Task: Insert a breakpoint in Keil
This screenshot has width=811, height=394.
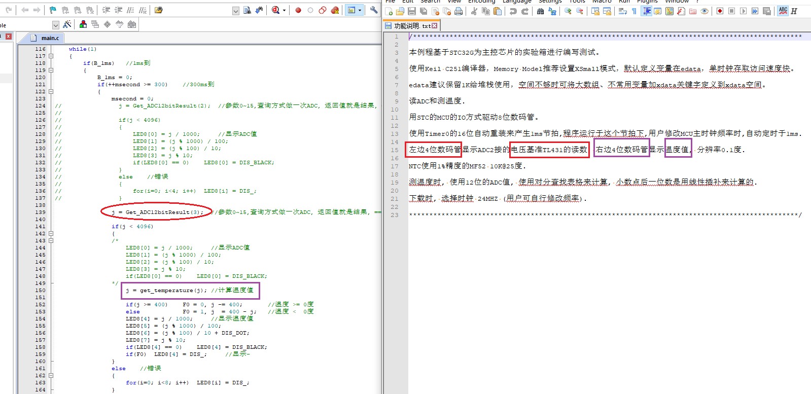Action: (x=298, y=10)
